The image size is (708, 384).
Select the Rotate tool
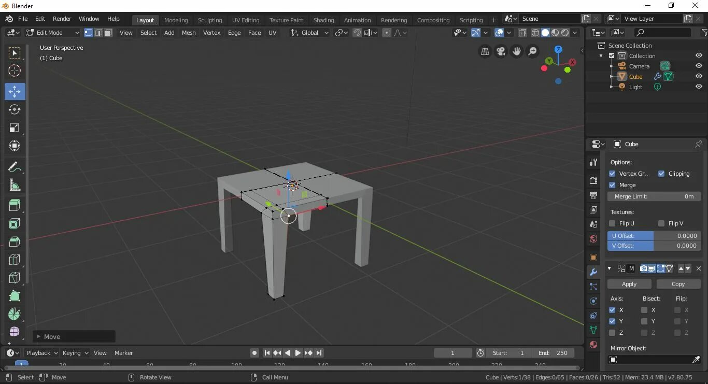click(x=15, y=109)
